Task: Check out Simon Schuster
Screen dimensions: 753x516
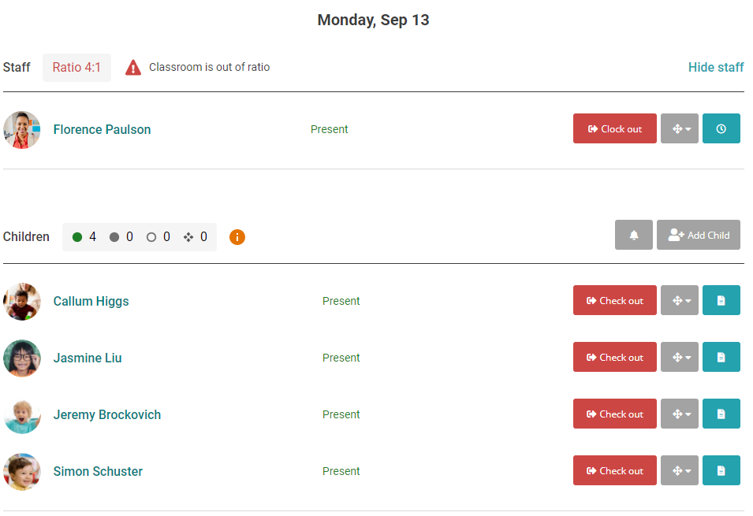Action: [x=614, y=470]
